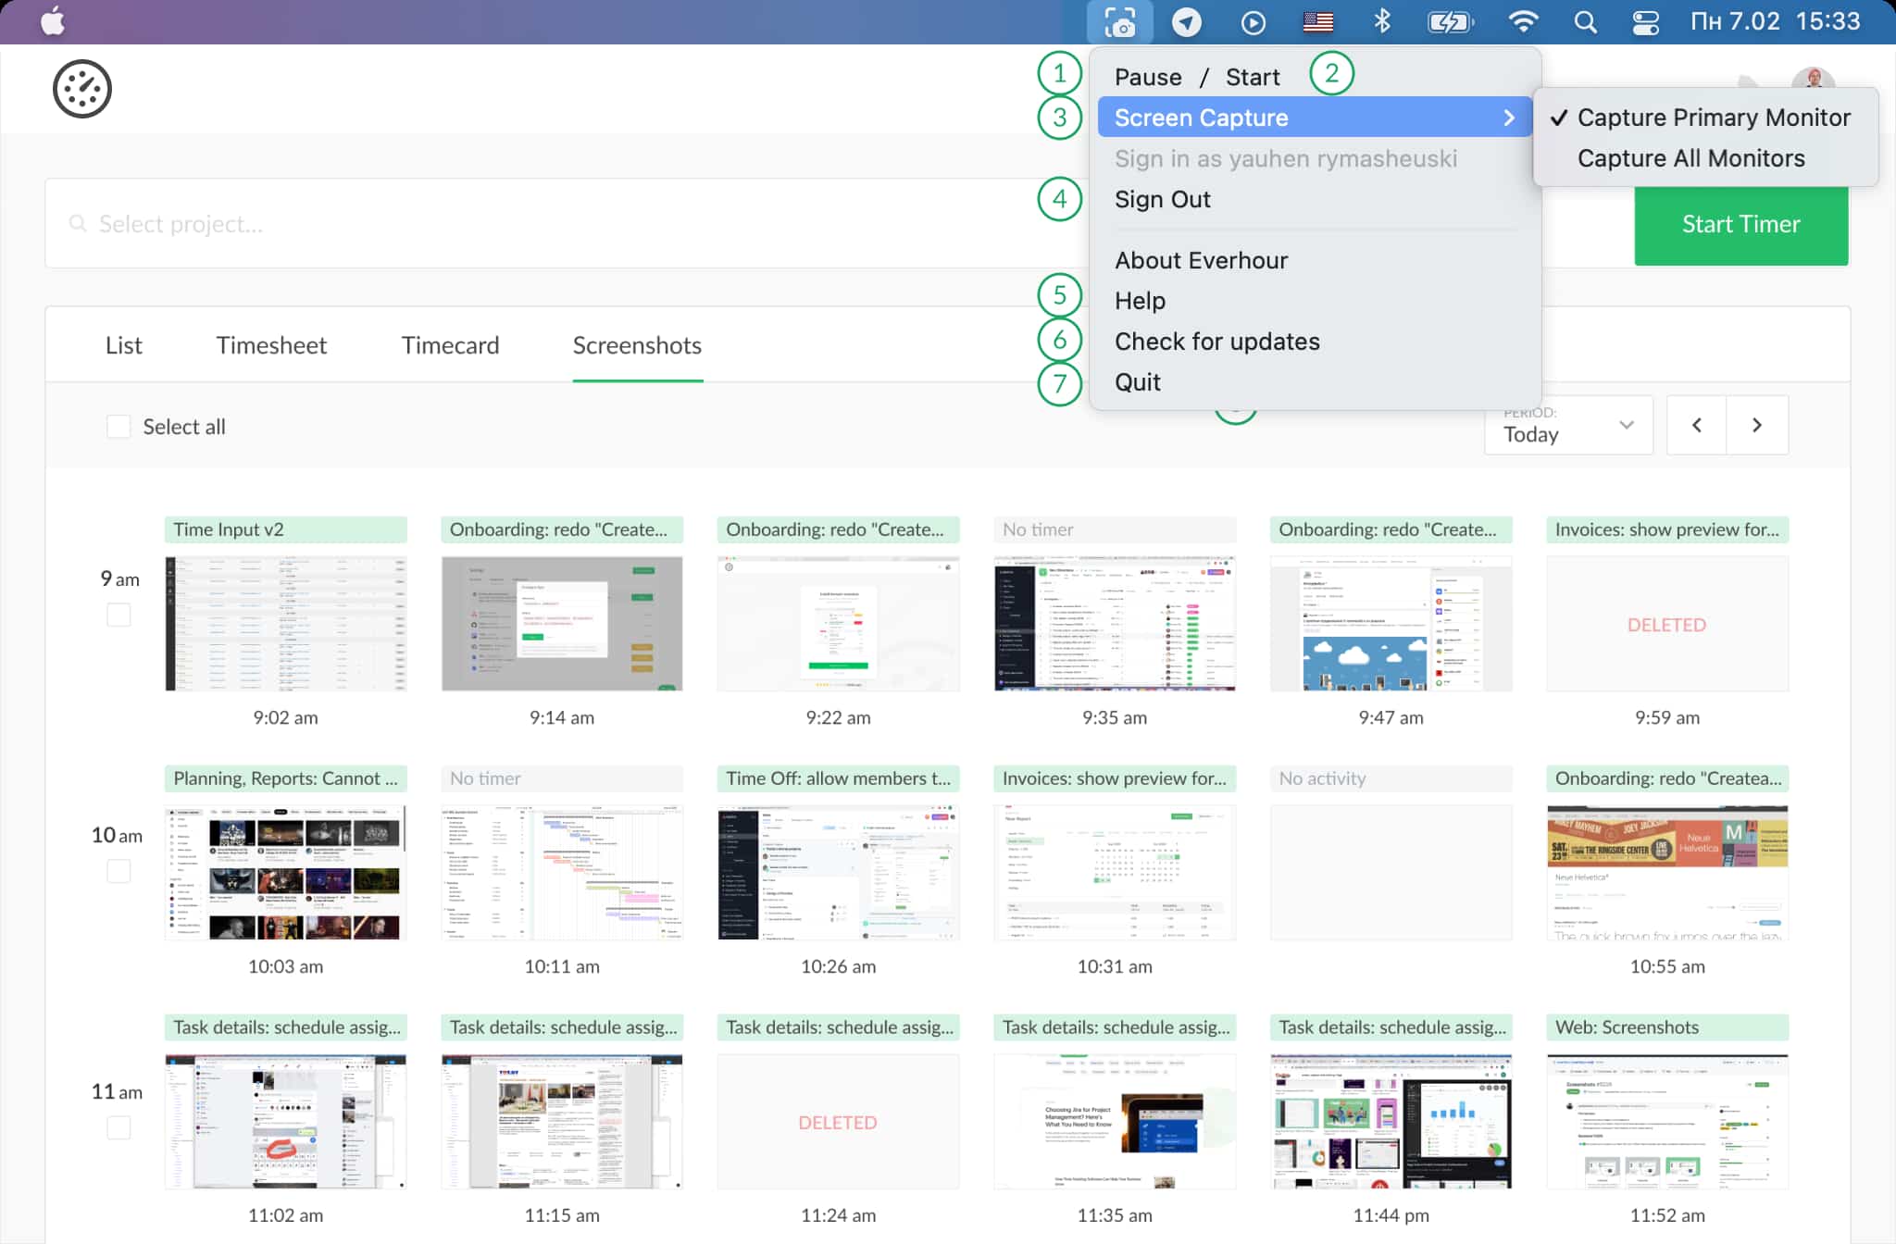Toggle the Select all checkbox
The image size is (1896, 1244).
(x=118, y=426)
